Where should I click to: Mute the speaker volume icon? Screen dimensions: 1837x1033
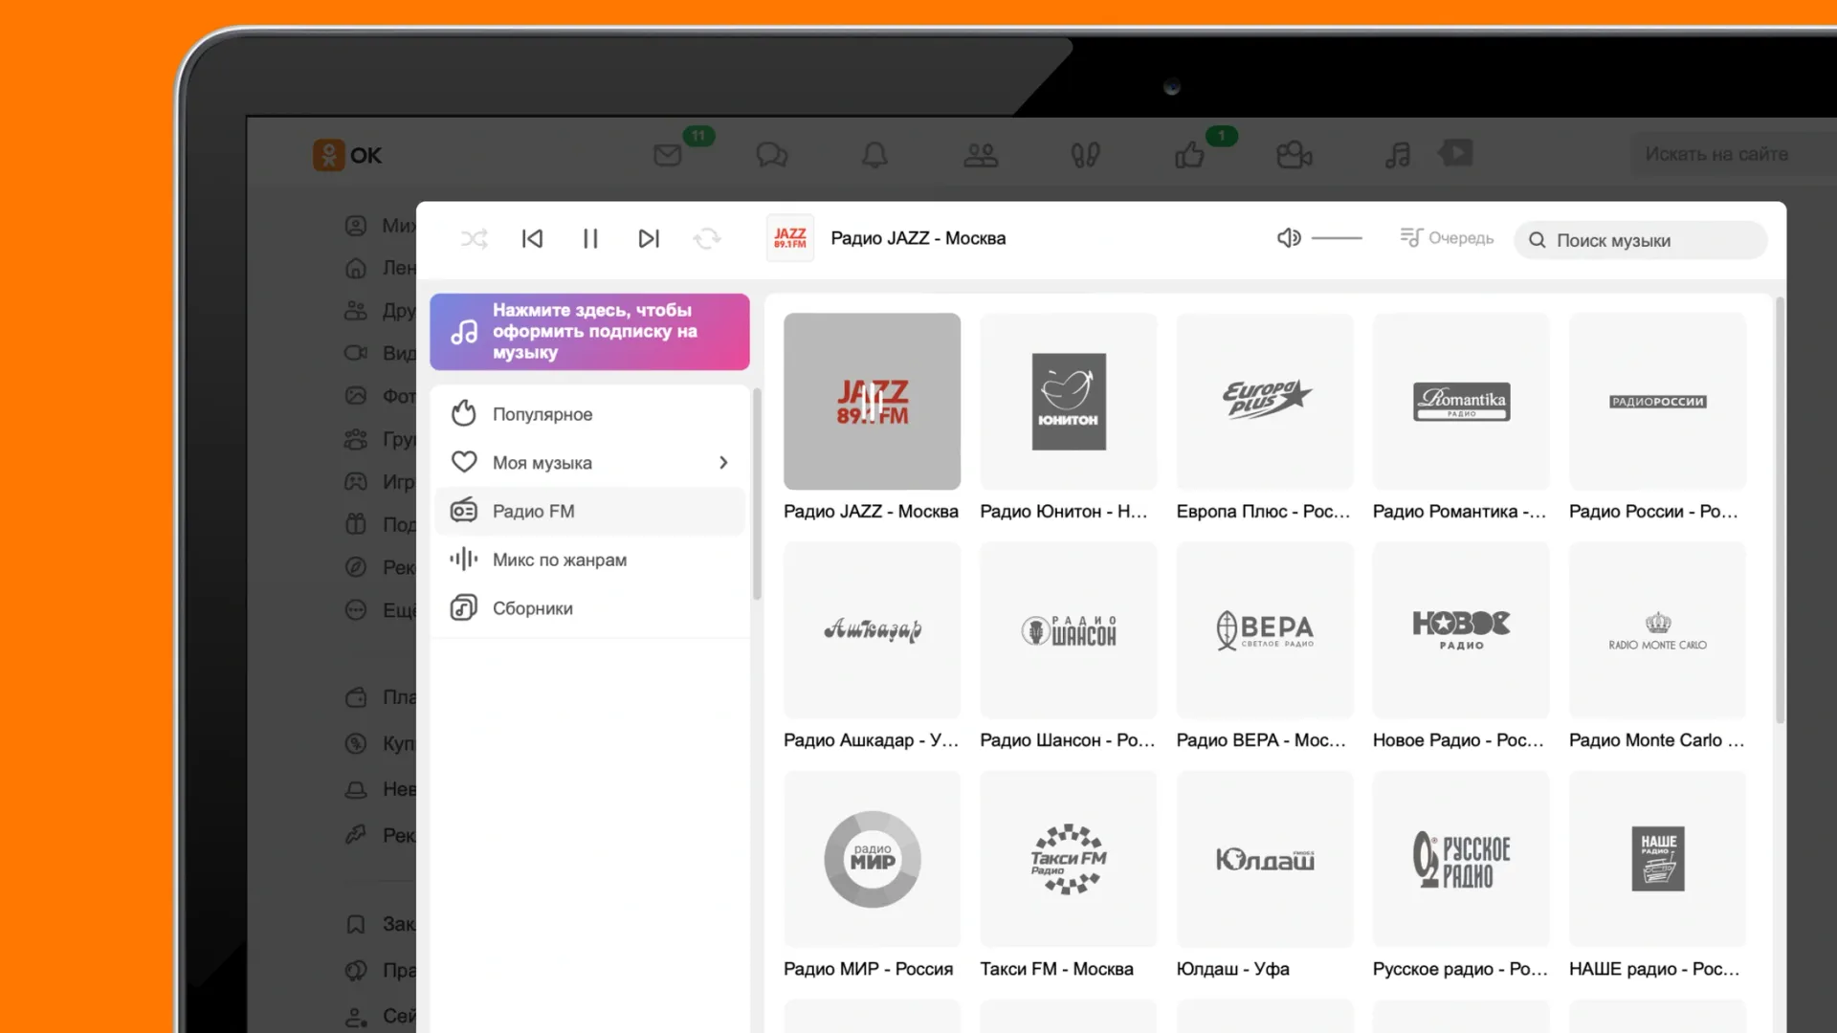point(1289,237)
